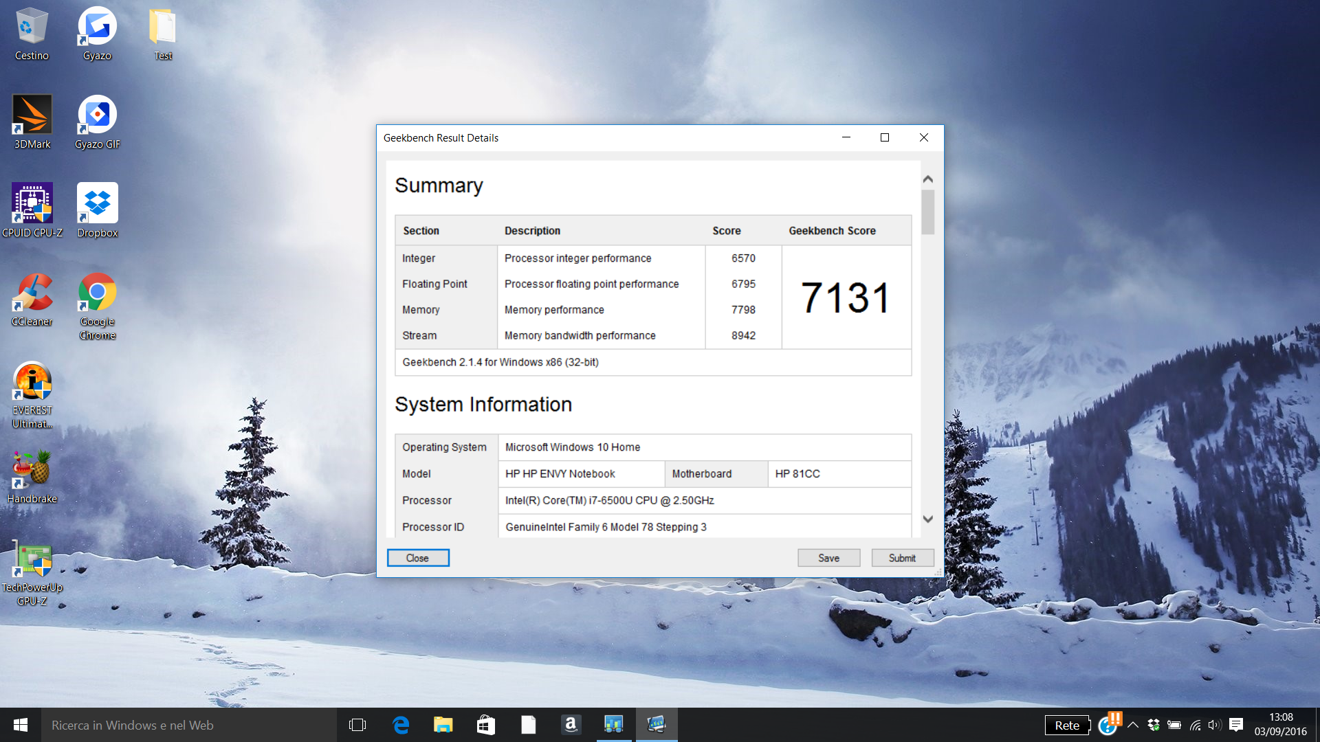
Task: Open the Action Center notifications icon
Action: pos(1236,725)
